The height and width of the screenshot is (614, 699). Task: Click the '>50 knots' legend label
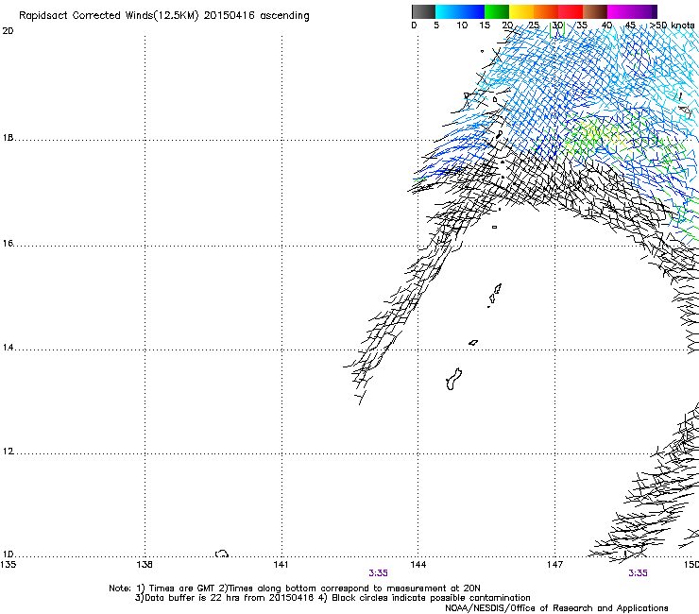coord(672,26)
